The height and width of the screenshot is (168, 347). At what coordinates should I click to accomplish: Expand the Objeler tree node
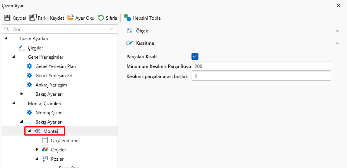(x=37, y=149)
